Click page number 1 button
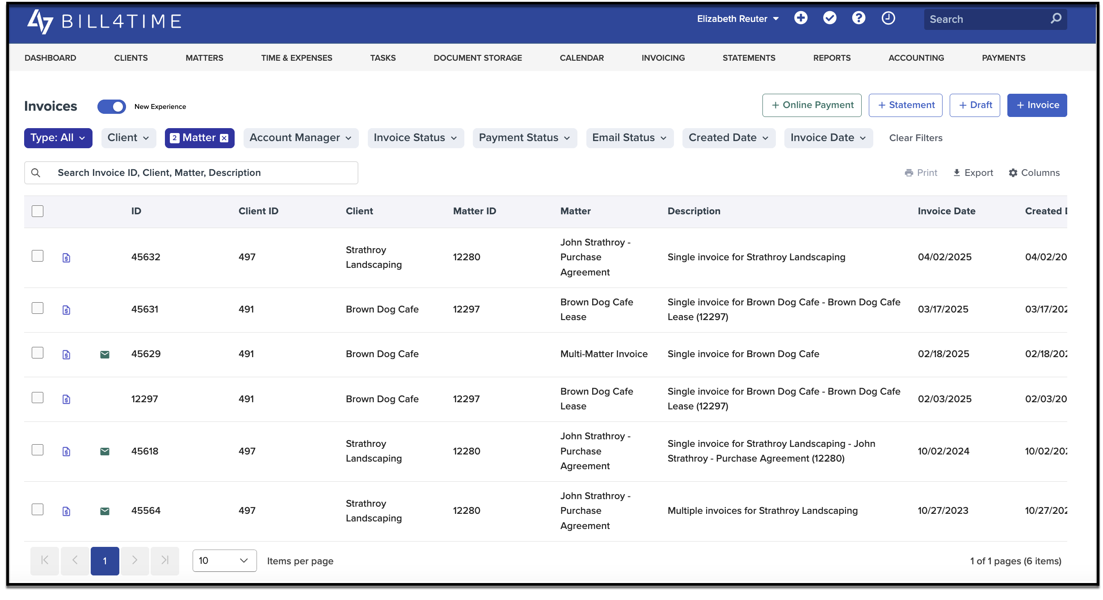 click(x=105, y=561)
